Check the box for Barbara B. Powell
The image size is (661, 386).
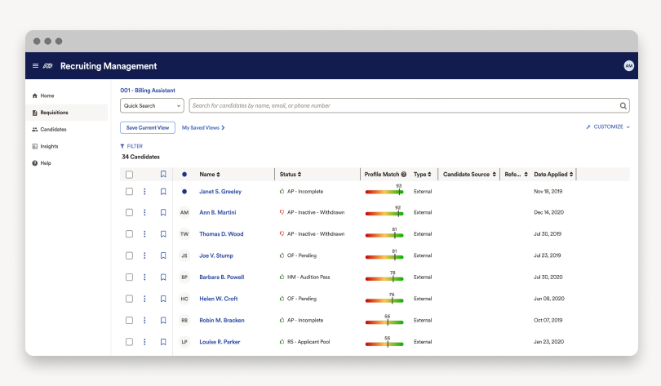130,277
